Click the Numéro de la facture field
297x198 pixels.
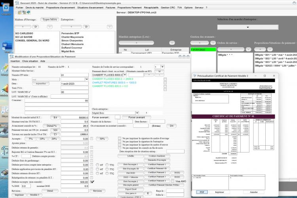click(125, 122)
